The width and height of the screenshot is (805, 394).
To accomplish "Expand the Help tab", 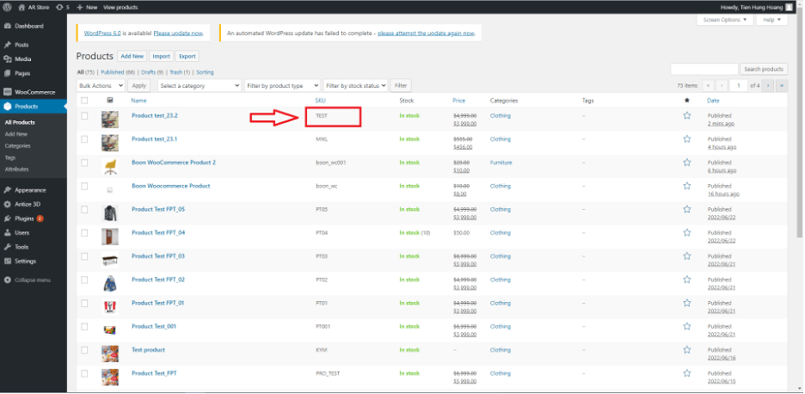I will (771, 20).
